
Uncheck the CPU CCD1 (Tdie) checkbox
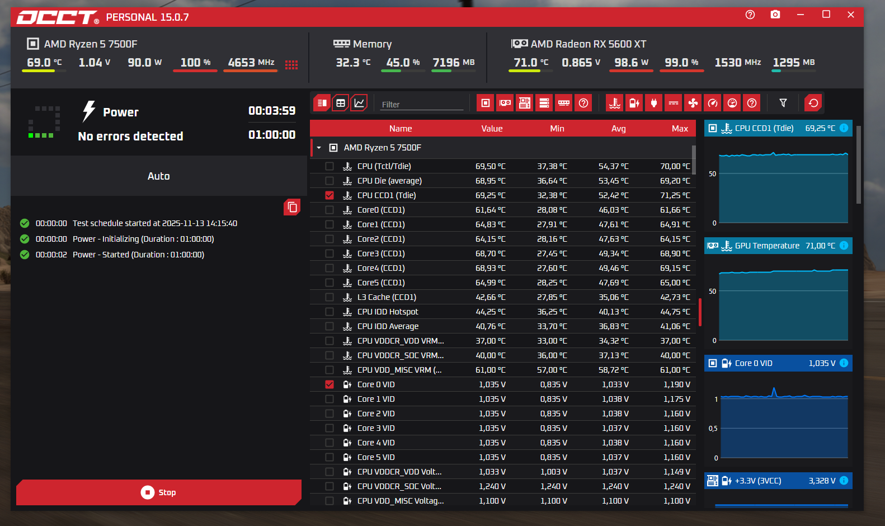pyautogui.click(x=329, y=195)
